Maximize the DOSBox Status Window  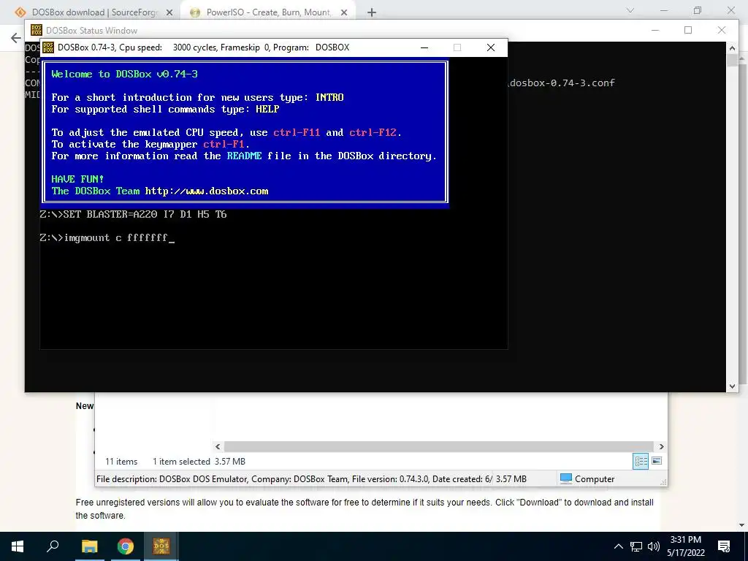[688, 30]
